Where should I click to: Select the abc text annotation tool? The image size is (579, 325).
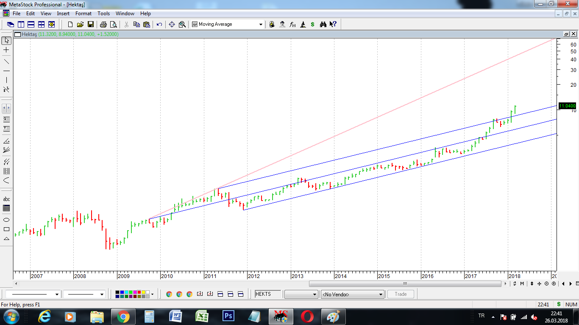[6, 199]
